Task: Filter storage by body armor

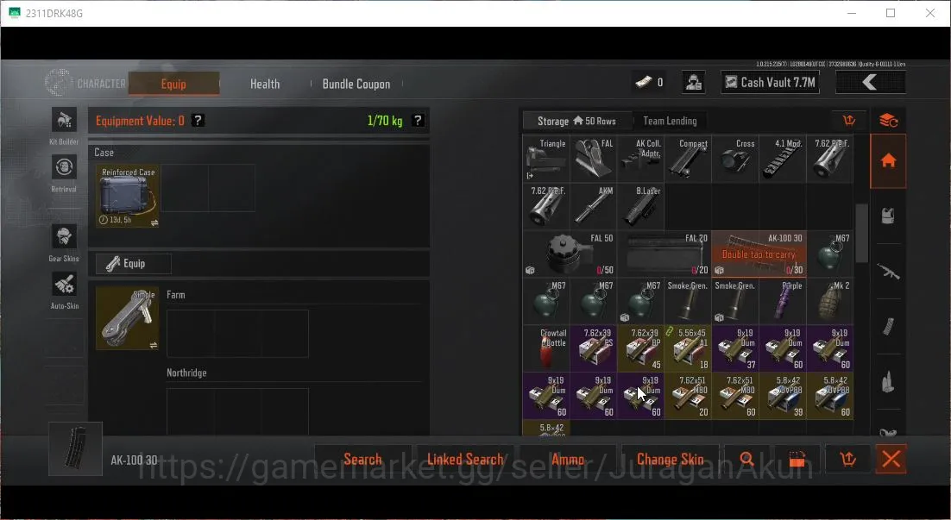Action: click(x=889, y=216)
